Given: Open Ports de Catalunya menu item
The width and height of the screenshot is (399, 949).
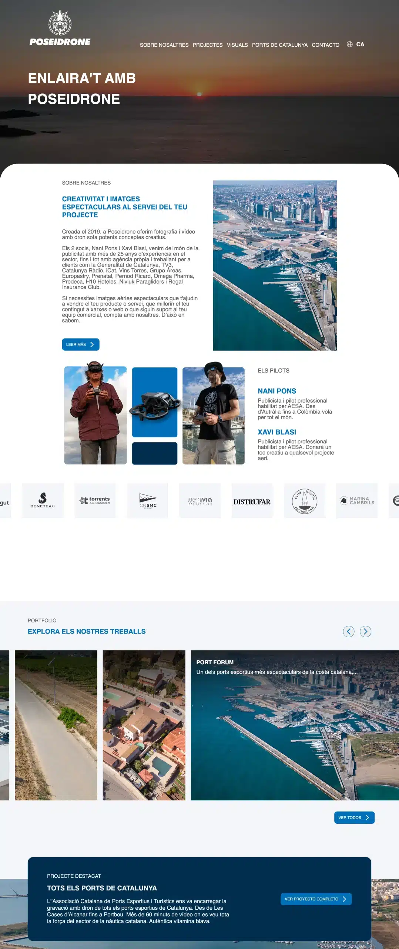Looking at the screenshot, I should tap(280, 45).
